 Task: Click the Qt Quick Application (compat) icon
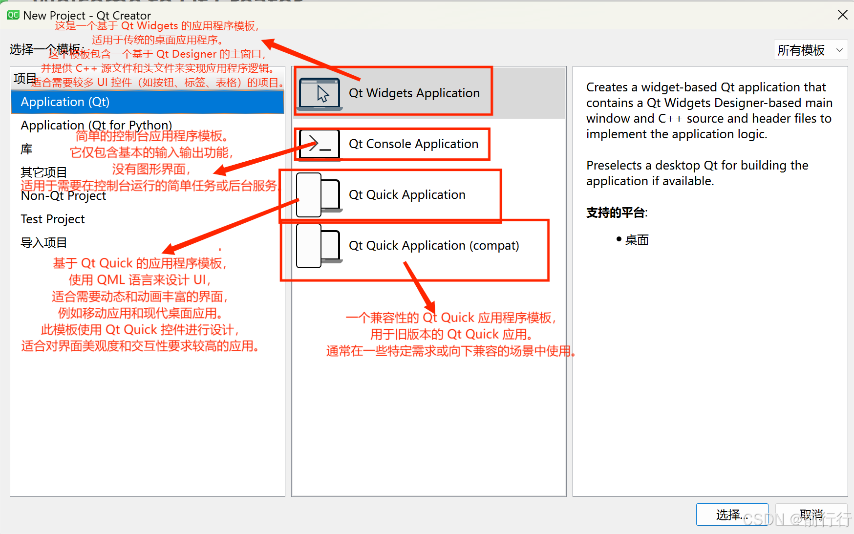319,246
